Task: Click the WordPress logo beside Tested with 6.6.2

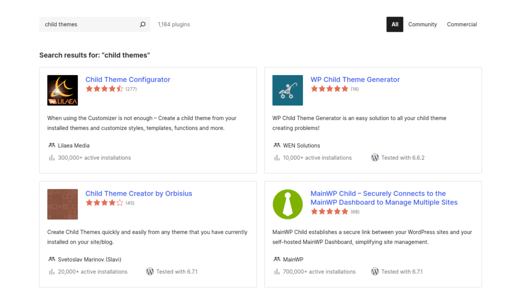Action: (375, 158)
